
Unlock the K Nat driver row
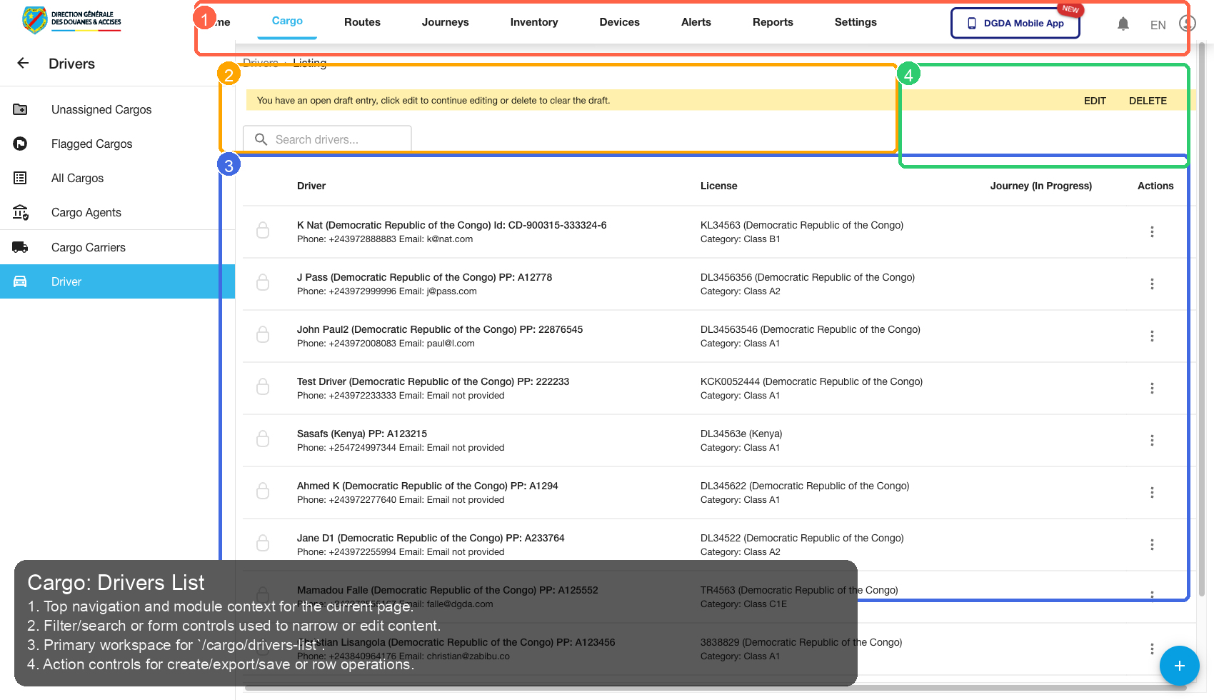click(x=263, y=230)
